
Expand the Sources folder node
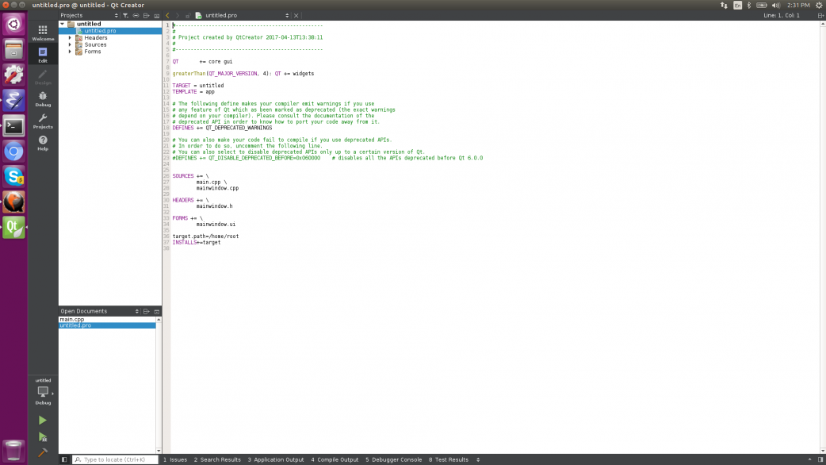coord(70,45)
